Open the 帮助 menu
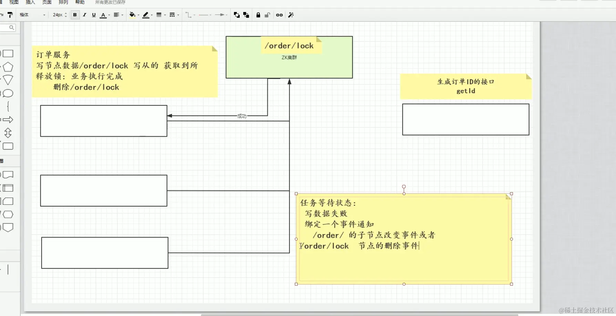 [80, 2]
